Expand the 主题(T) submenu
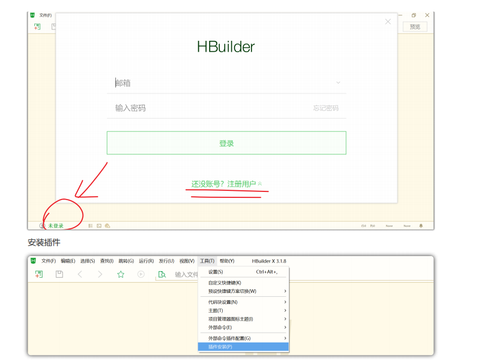This screenshot has height=361, width=484. [243, 310]
